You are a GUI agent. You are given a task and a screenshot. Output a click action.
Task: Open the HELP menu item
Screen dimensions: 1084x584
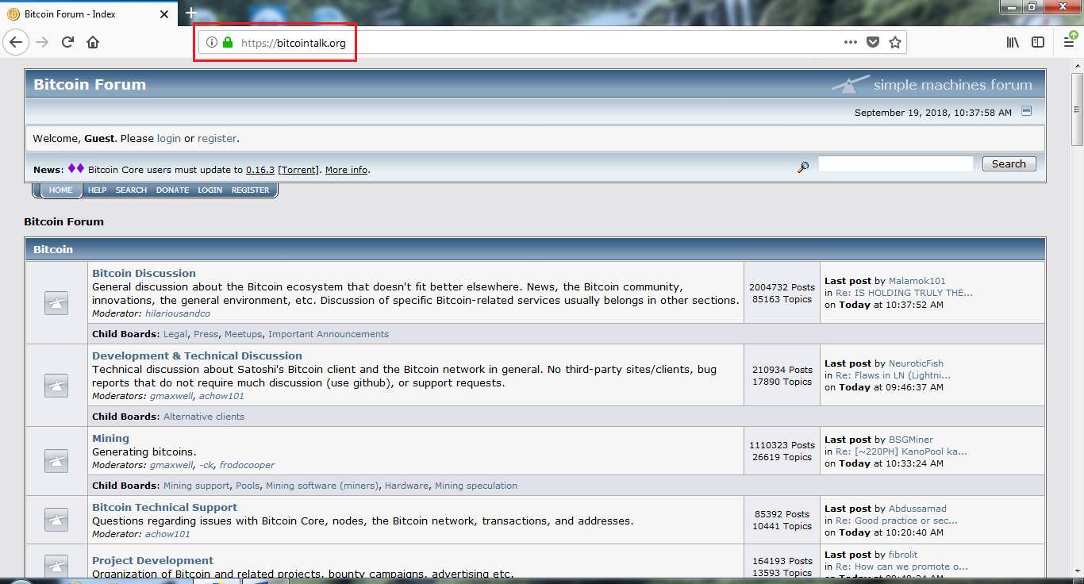click(x=97, y=190)
